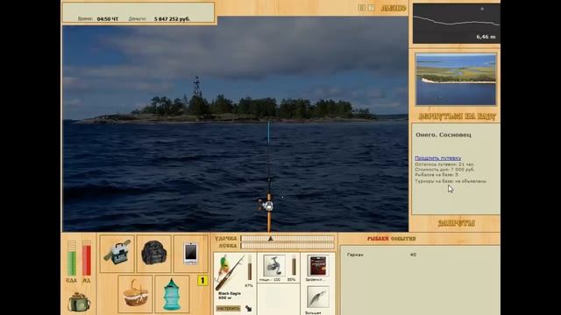This screenshot has width=561, height=315.
Task: Click the echo sounder depth display
Action: (x=456, y=24)
